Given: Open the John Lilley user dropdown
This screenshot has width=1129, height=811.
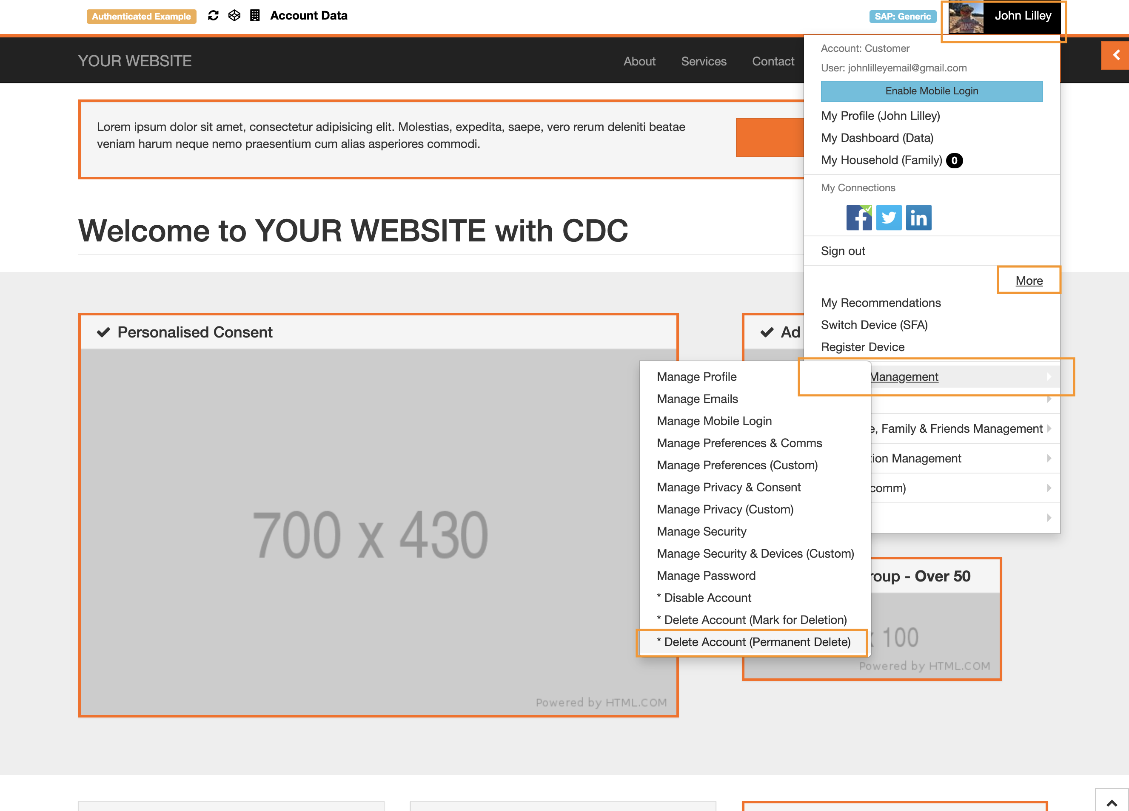Looking at the screenshot, I should (1023, 16).
